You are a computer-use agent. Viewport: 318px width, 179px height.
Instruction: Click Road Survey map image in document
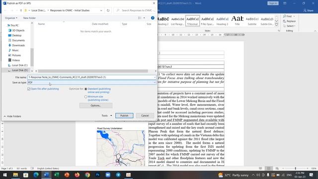[x=121, y=148]
